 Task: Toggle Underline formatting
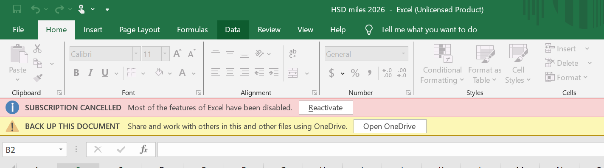104,73
